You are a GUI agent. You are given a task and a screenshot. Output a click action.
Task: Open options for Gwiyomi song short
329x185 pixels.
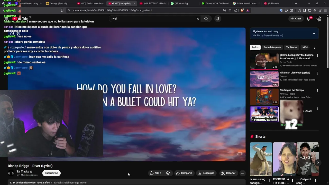point(316,180)
